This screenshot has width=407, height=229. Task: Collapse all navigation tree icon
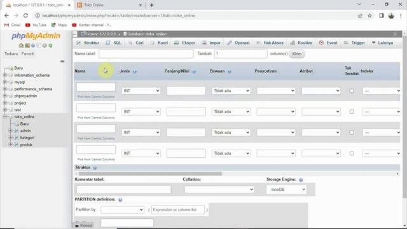tap(62, 61)
